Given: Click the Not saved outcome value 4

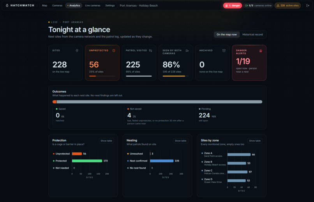Looking at the screenshot, I should coord(129,115).
